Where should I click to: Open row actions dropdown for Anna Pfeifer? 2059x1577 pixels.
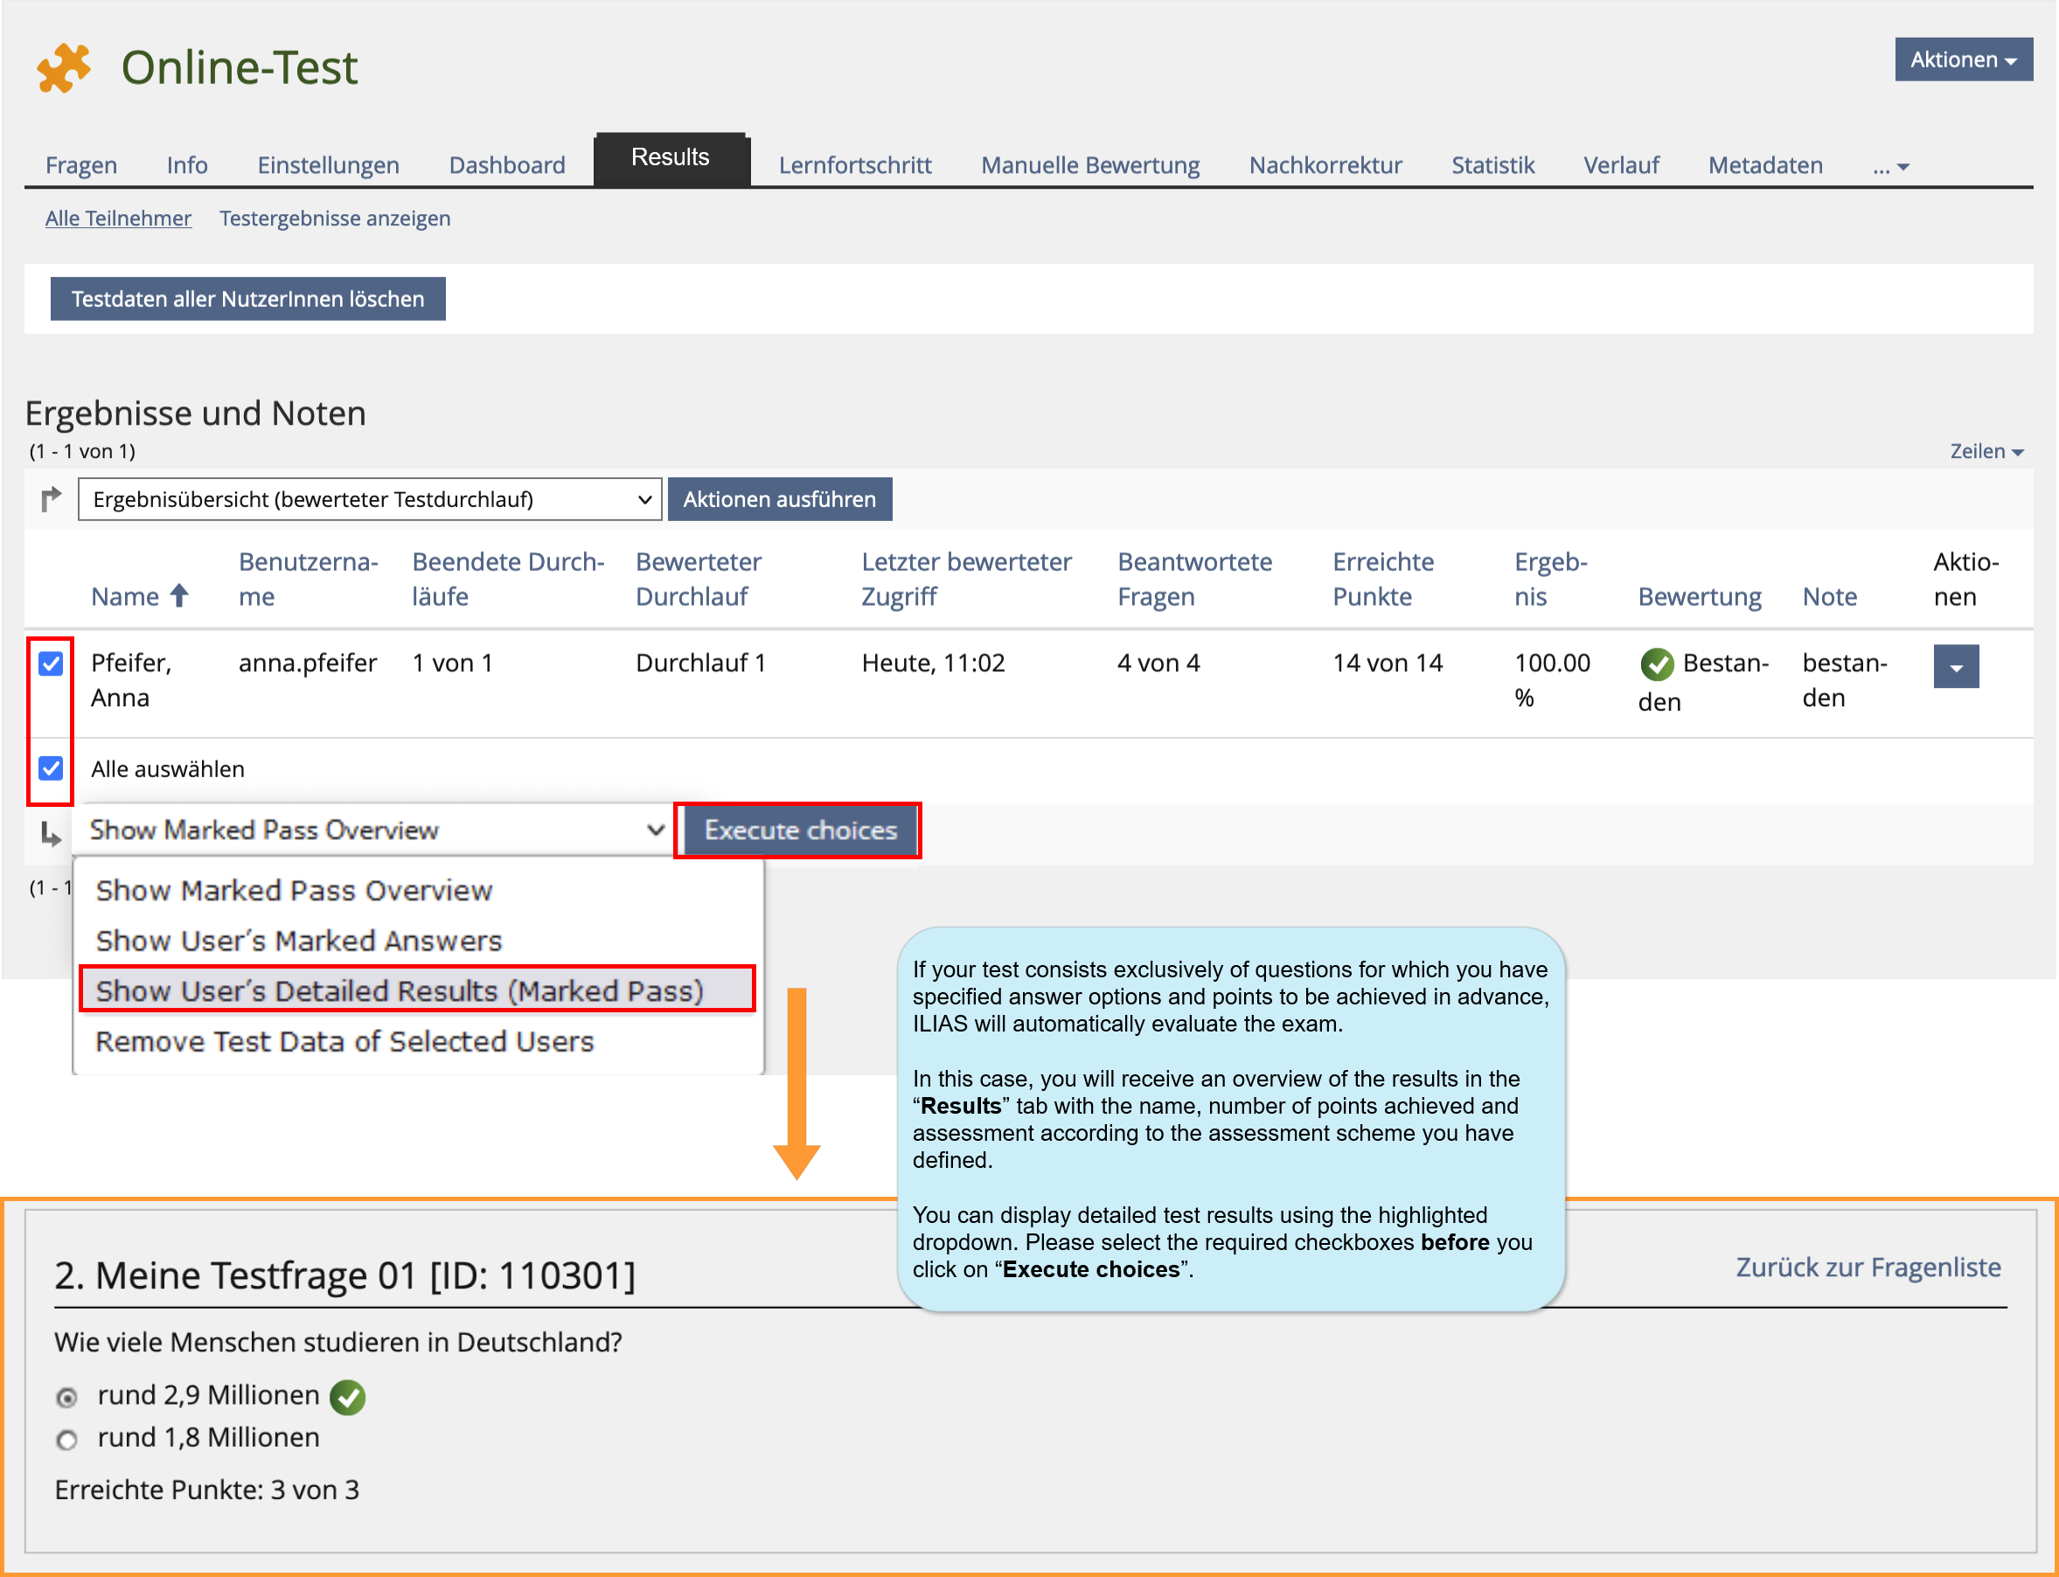click(x=1956, y=666)
